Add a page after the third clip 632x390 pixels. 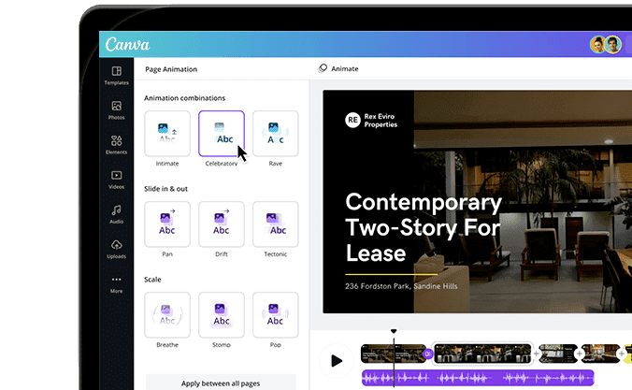pos(580,354)
